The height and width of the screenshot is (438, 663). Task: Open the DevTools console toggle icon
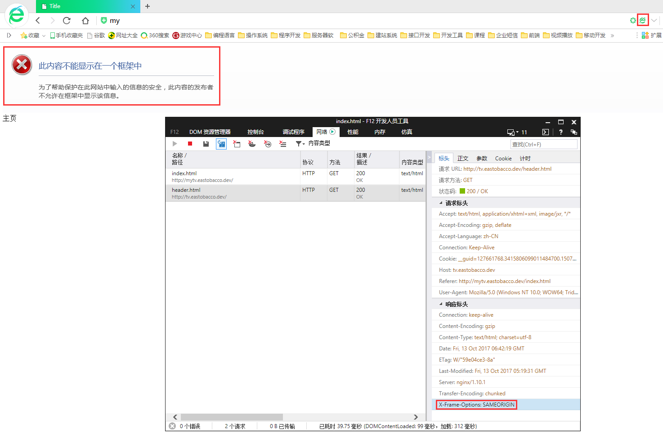(545, 132)
